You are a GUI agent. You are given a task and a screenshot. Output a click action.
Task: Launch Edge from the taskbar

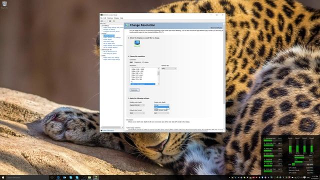click(x=58, y=177)
